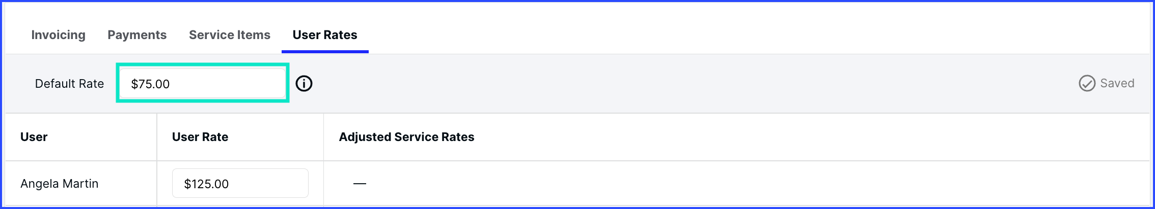Click the info icon beside Default Rate
Viewport: 1155px width, 209px height.
(x=304, y=83)
